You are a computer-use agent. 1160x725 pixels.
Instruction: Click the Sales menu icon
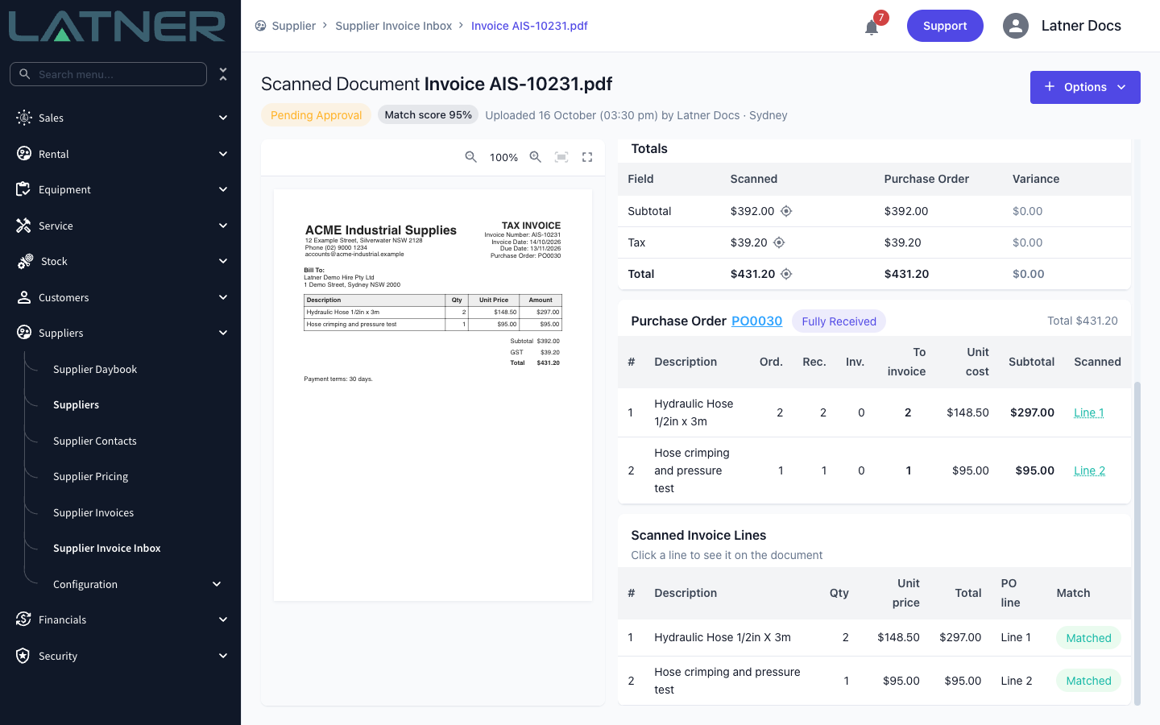(x=24, y=118)
